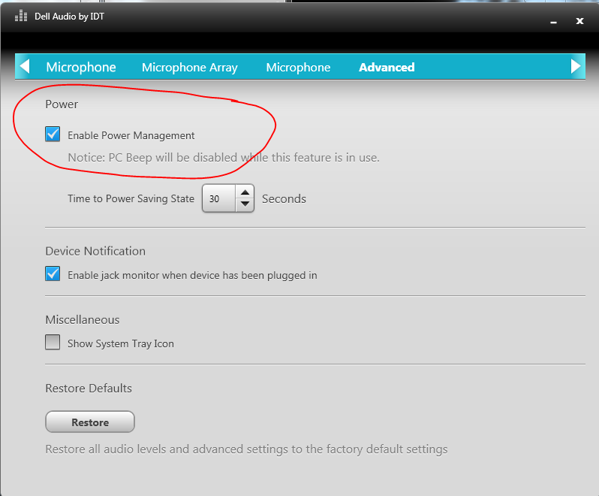599x496 pixels.
Task: Click the power saving seconds input field
Action: click(219, 198)
